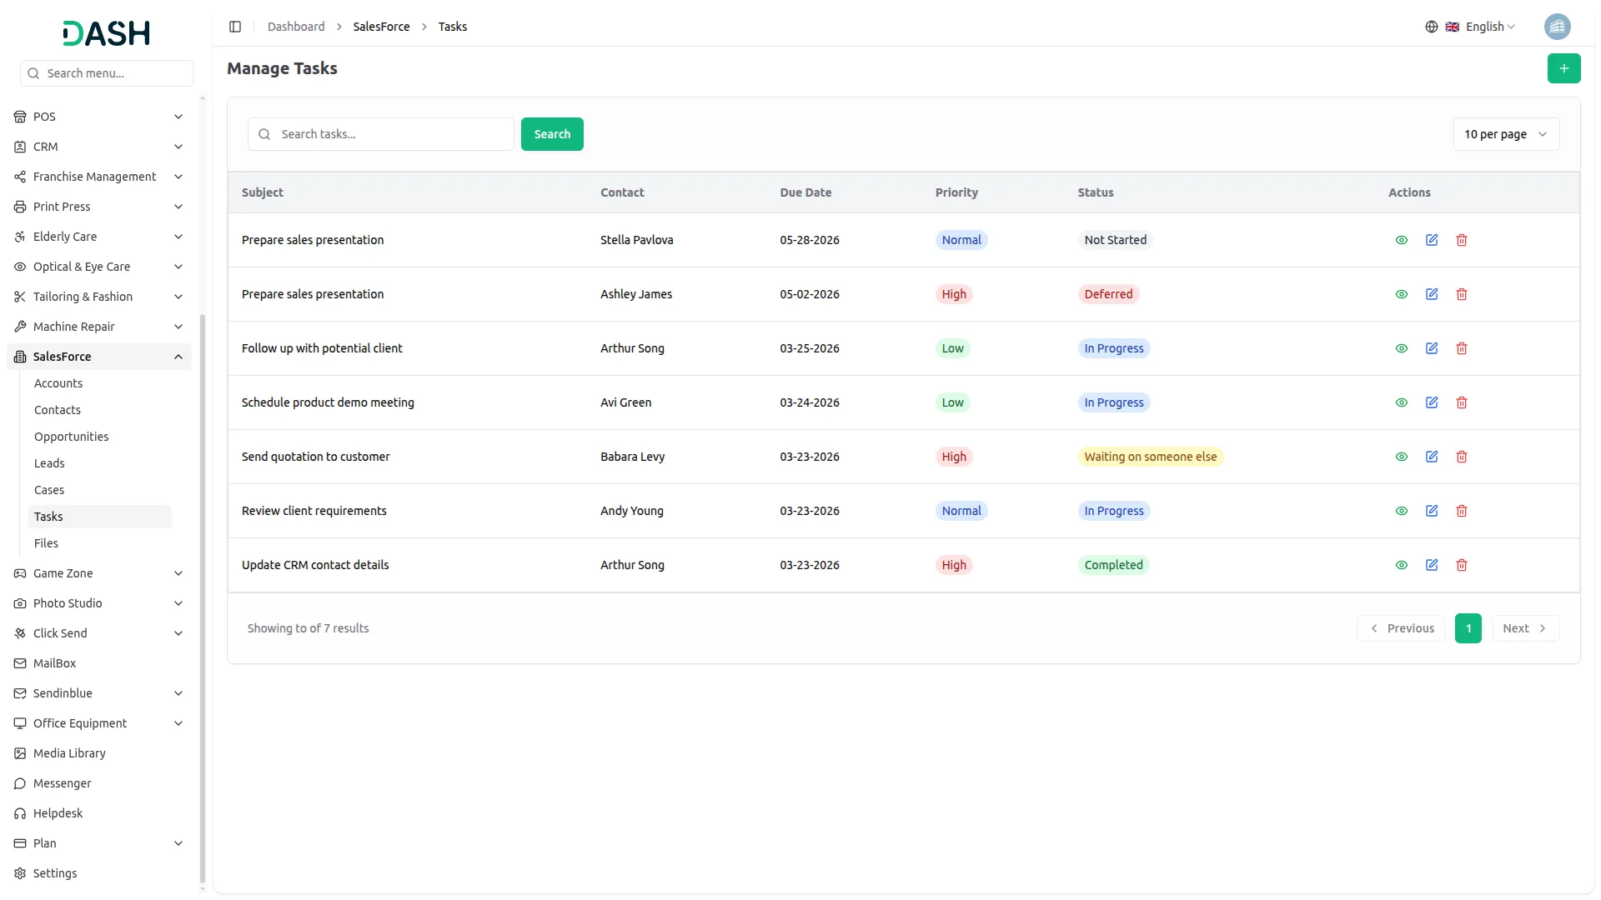Delete the Schedule product demo meeting task
1601x900 pixels.
click(1462, 402)
